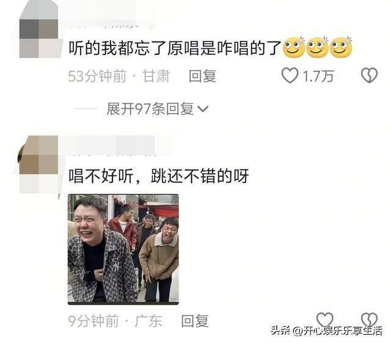Select the comment text 听的我都忘了原唱是咋唱的了
This screenshot has height=344, width=391.
click(175, 48)
